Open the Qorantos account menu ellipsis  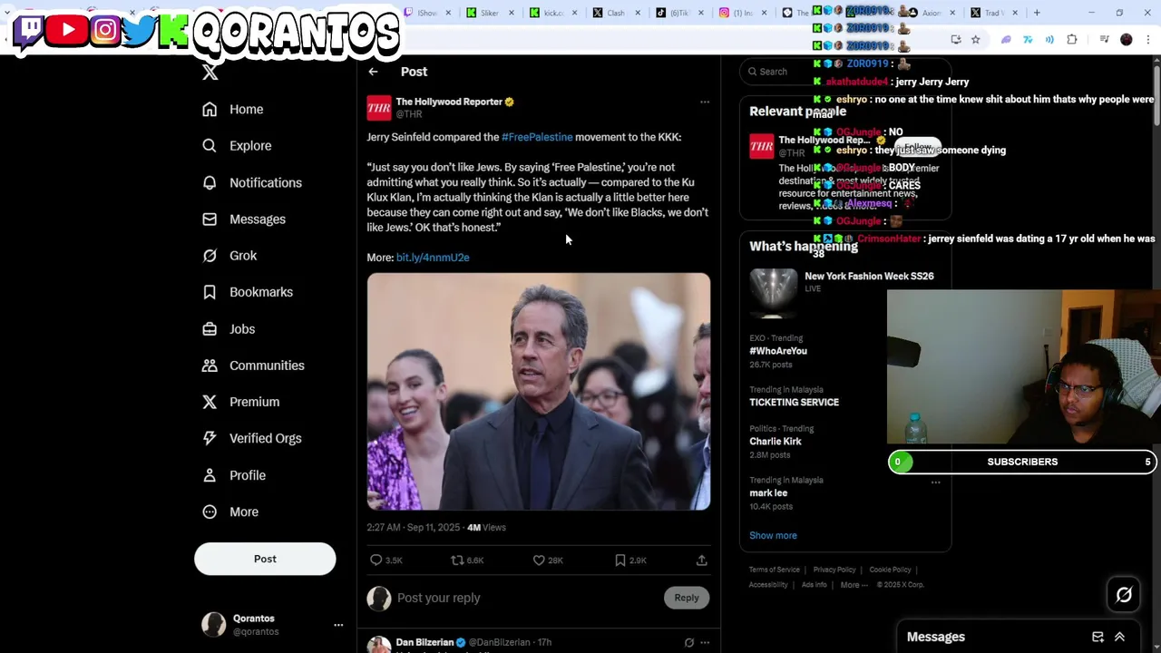tap(338, 625)
